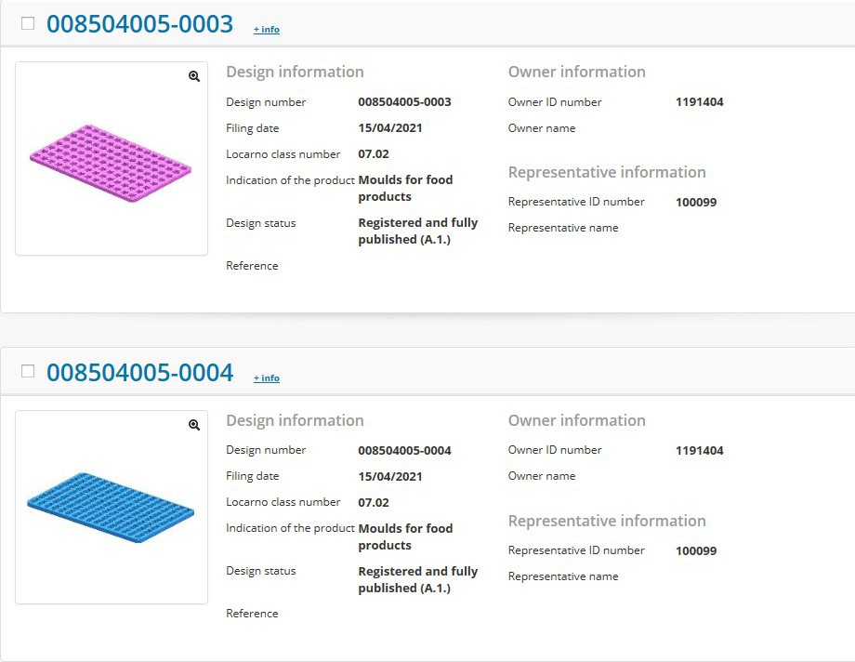The image size is (855, 662).
Task: Tick the checkbox beside 008504005-0004
Action: (28, 371)
